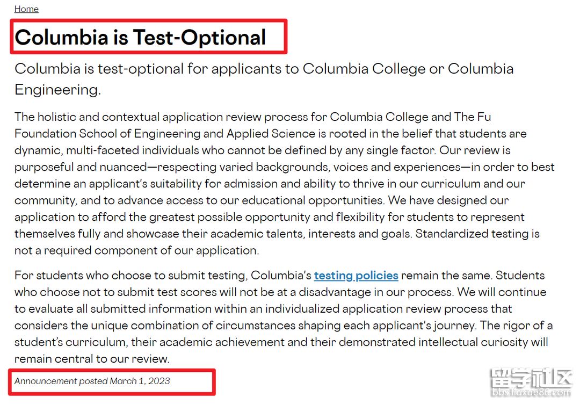Click the phrase 'not a required component'
580x404 pixels.
[86, 250]
